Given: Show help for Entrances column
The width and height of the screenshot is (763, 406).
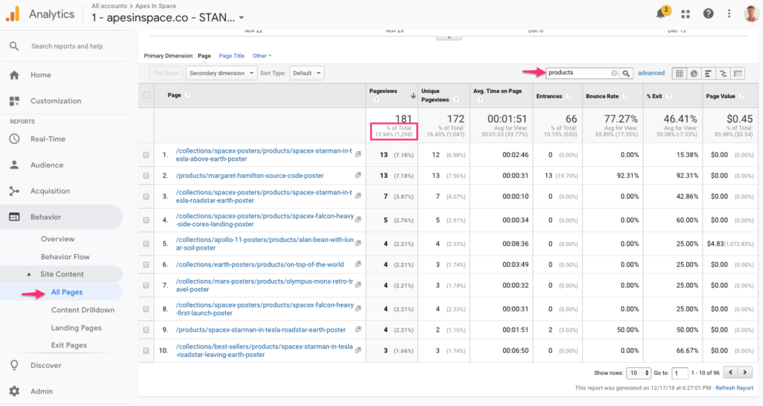Looking at the screenshot, I should pyautogui.click(x=569, y=96).
